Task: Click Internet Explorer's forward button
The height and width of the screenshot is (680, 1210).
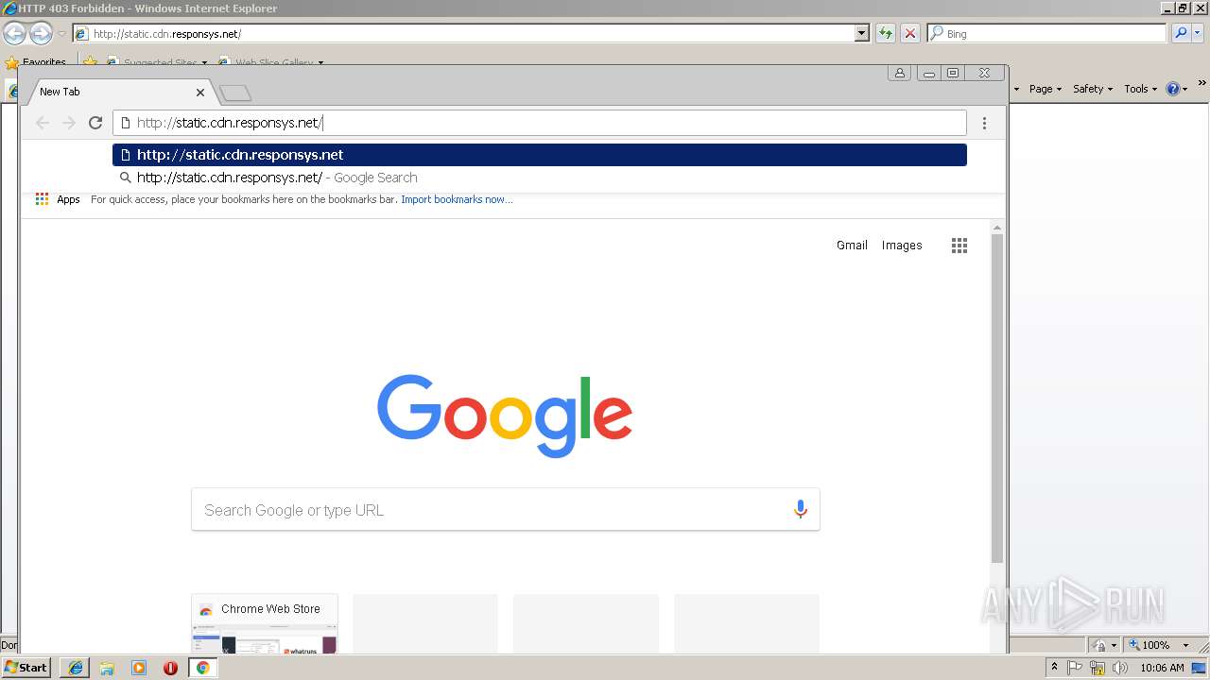Action: pos(41,33)
